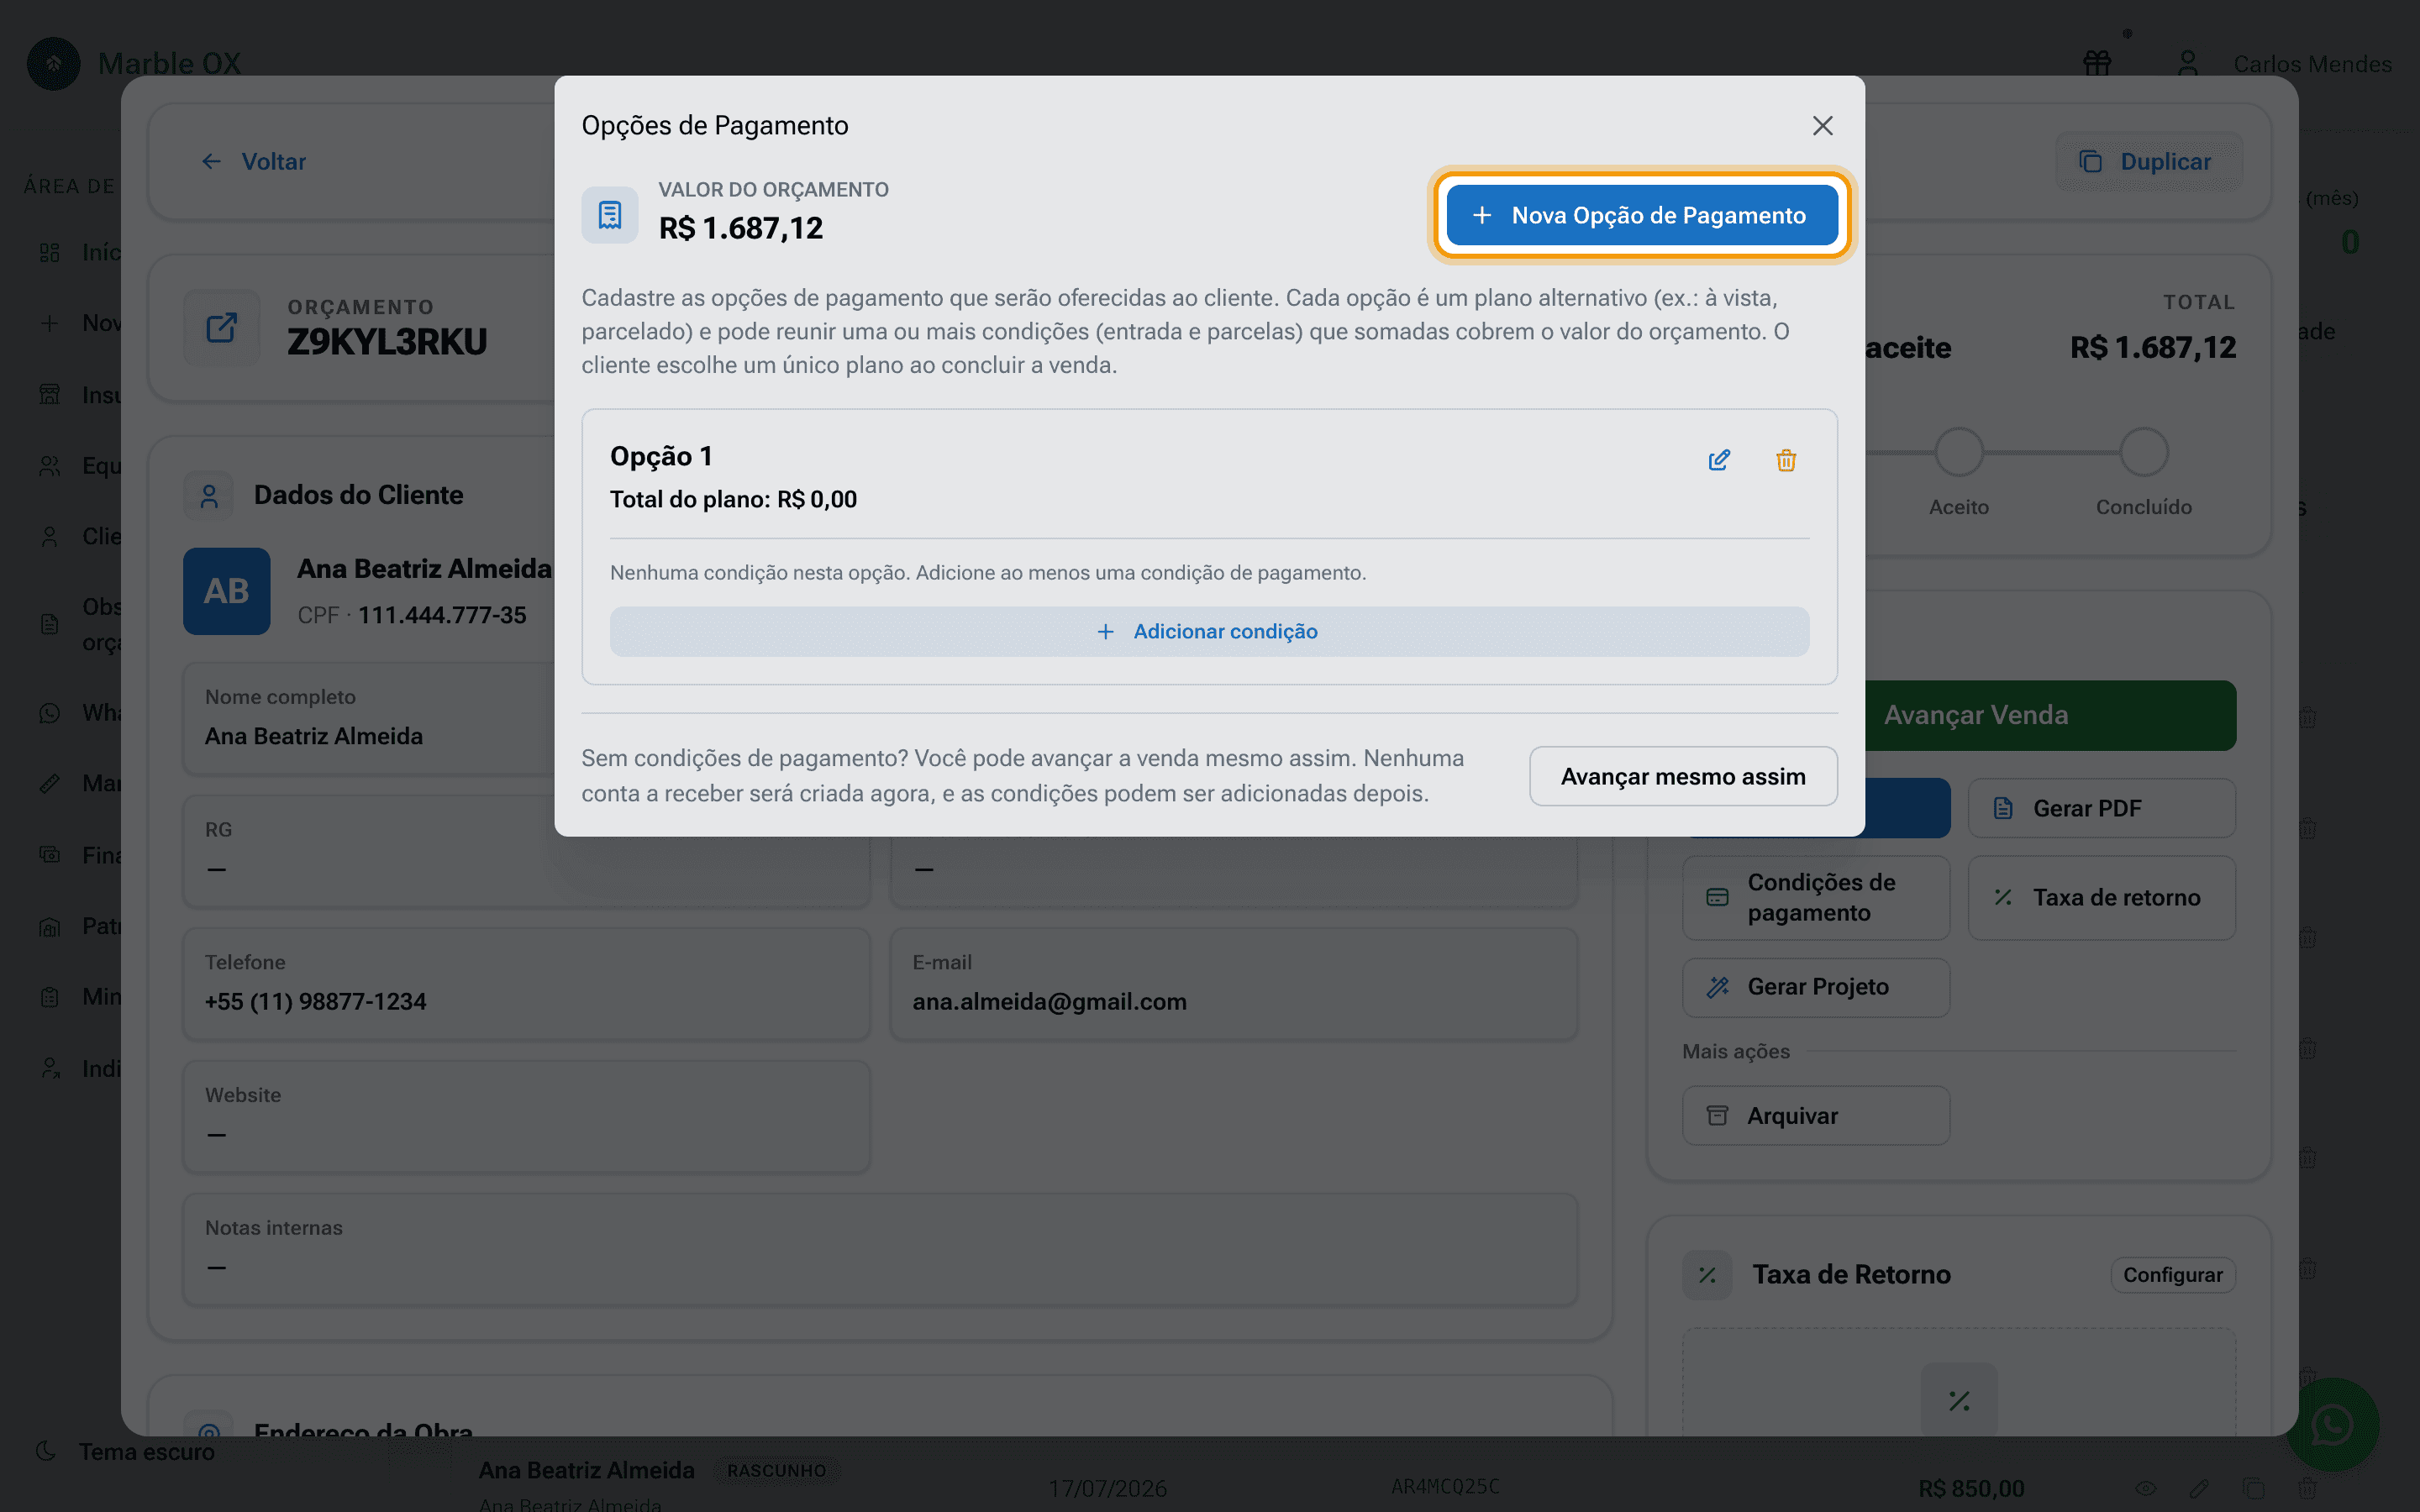This screenshot has width=2420, height=1512.
Task: Open the floating WhatsApp chat button
Action: click(2332, 1425)
